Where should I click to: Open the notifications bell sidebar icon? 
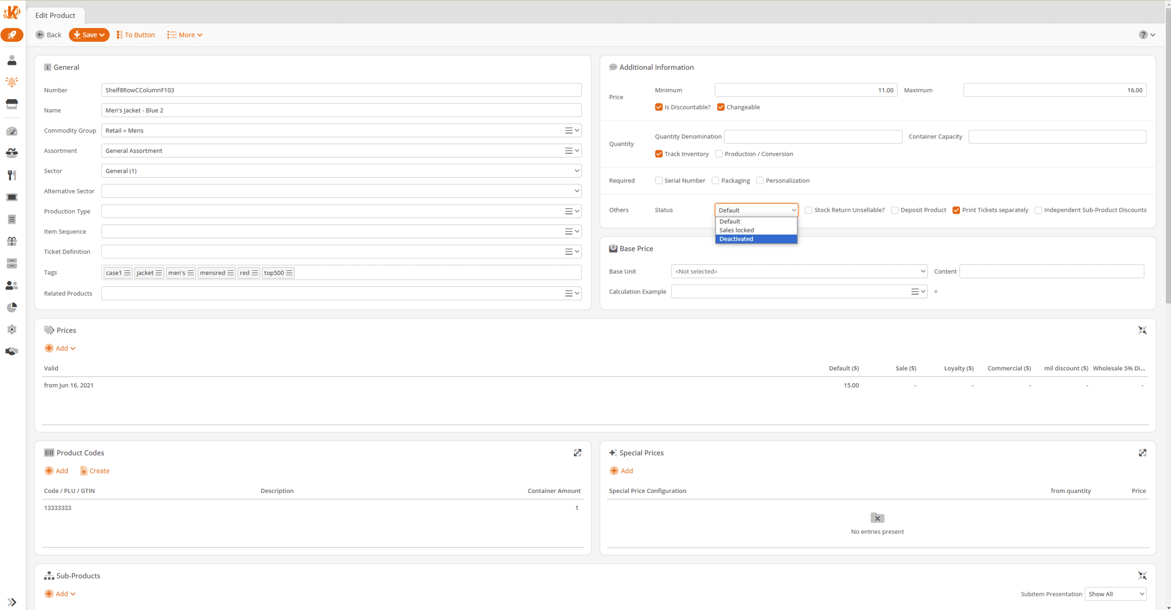click(12, 82)
